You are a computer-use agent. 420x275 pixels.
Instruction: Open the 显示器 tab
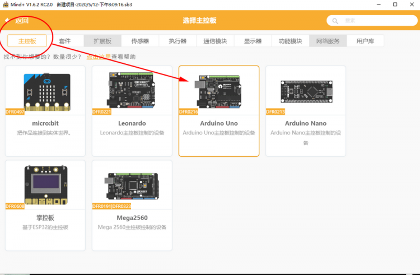tap(253, 41)
